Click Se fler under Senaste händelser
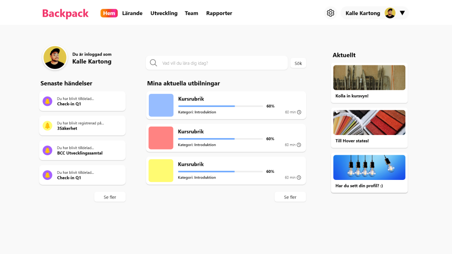 tap(110, 197)
